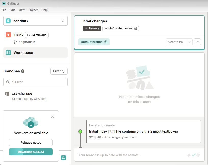The image size is (208, 165).
Task: Click the search magnifier icon
Action: point(8,82)
